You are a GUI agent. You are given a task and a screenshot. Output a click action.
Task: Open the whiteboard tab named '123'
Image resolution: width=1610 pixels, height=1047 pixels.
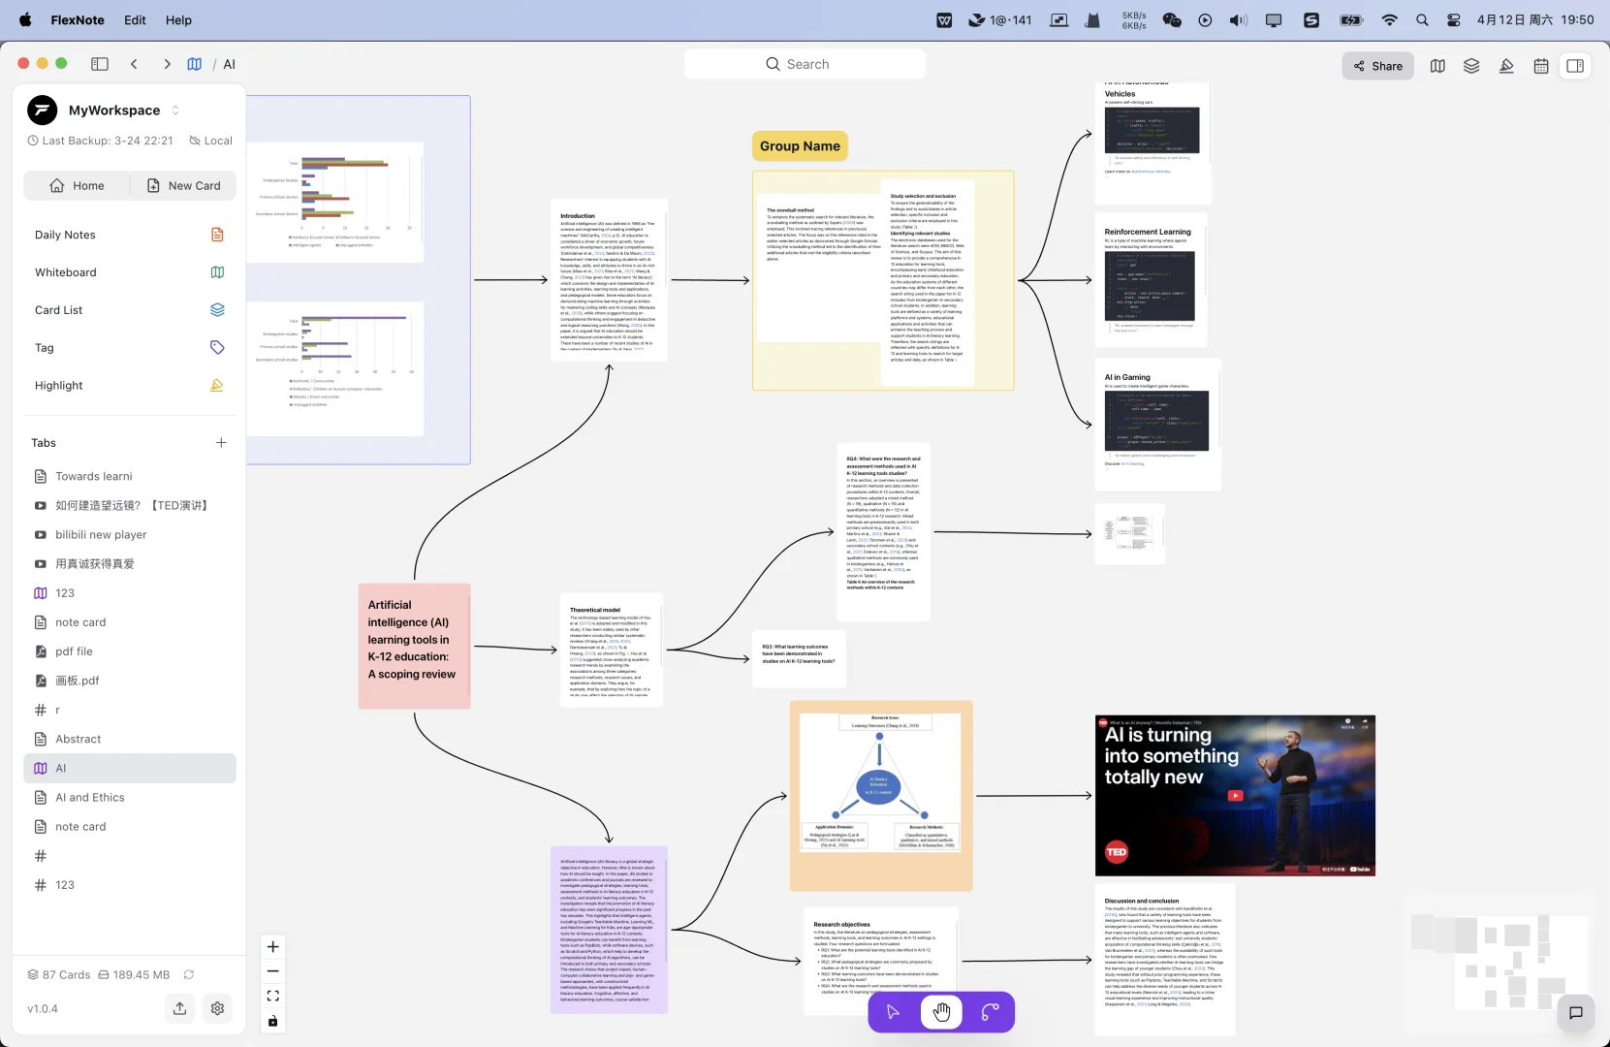[x=130, y=593]
